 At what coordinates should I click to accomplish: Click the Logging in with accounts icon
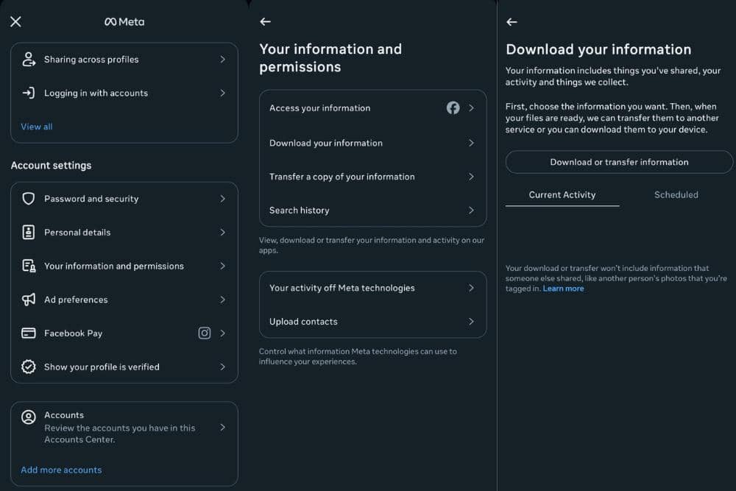coord(29,93)
